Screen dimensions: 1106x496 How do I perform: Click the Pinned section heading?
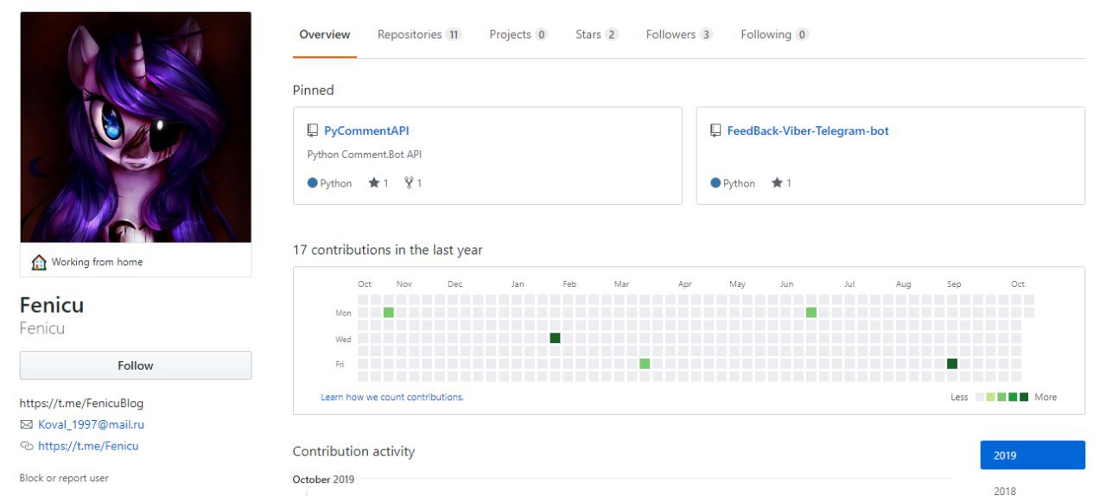point(313,90)
